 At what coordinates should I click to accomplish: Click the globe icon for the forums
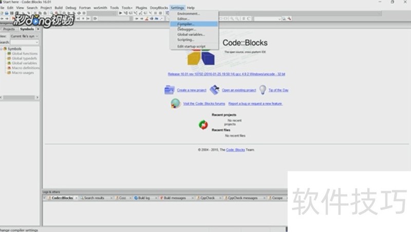175,104
